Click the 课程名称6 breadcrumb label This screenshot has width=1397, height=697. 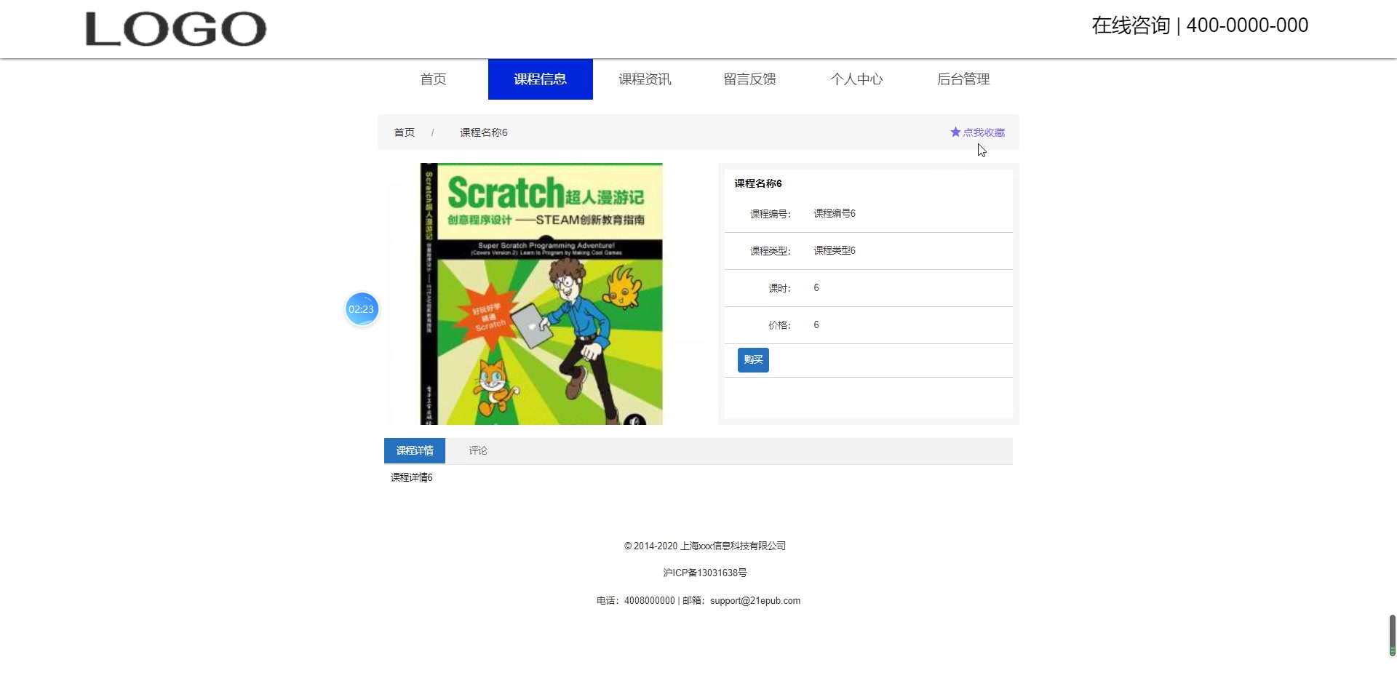point(482,132)
